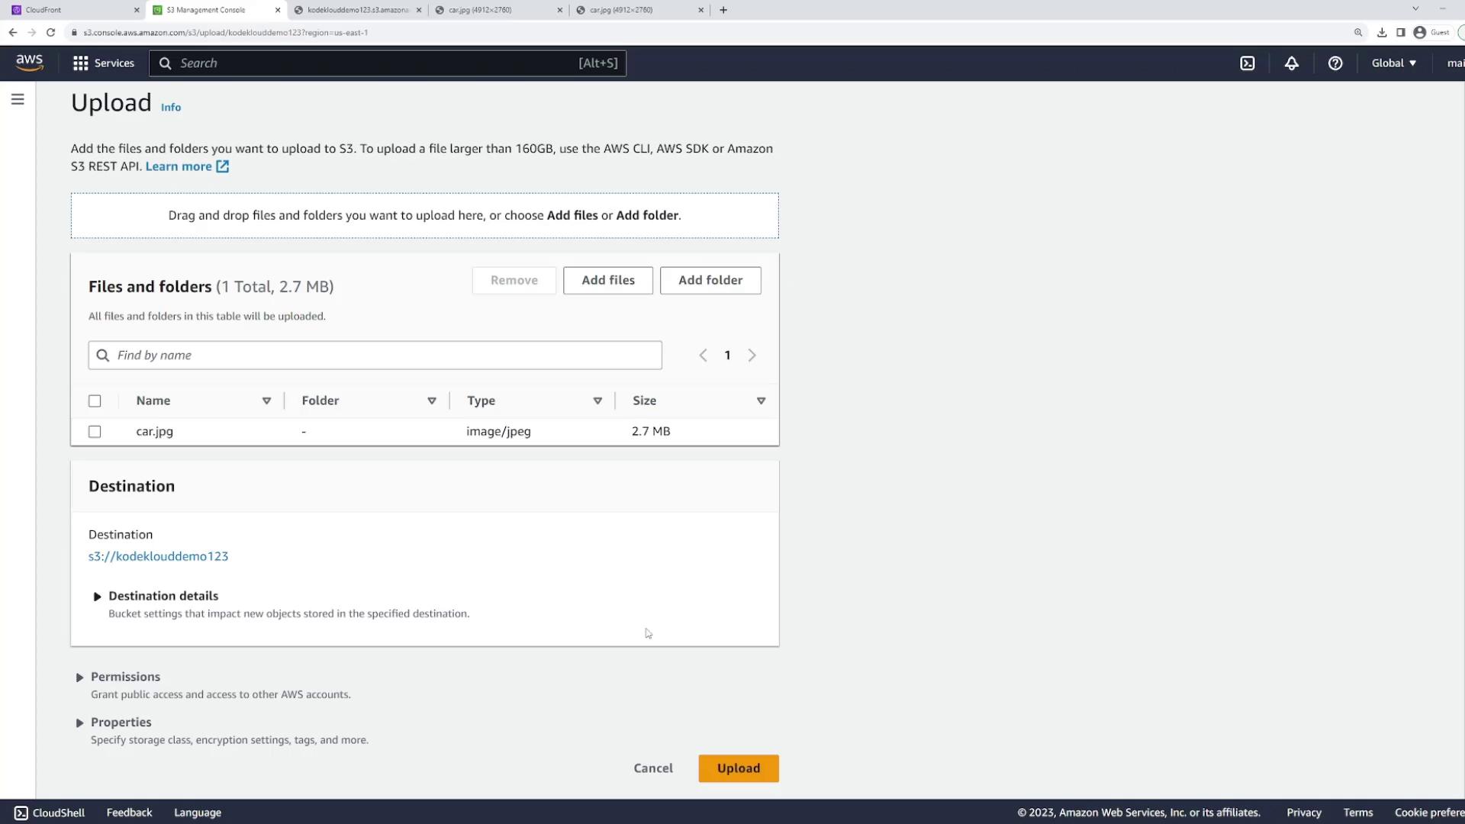The height and width of the screenshot is (824, 1465).
Task: Open the notifications bell
Action: 1291,63
